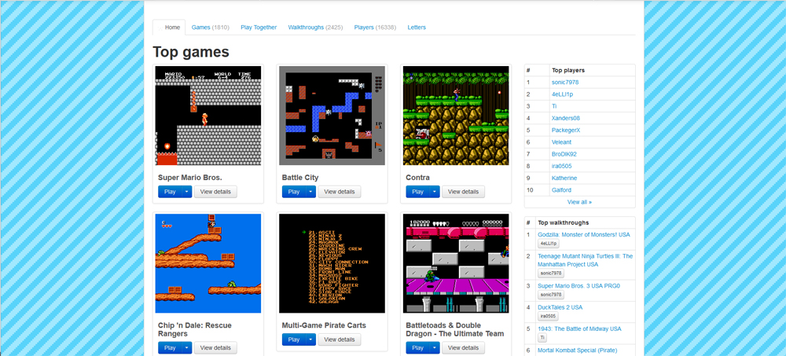This screenshot has height=356, width=786.
Task: Open player Veleant profile
Action: (x=561, y=142)
